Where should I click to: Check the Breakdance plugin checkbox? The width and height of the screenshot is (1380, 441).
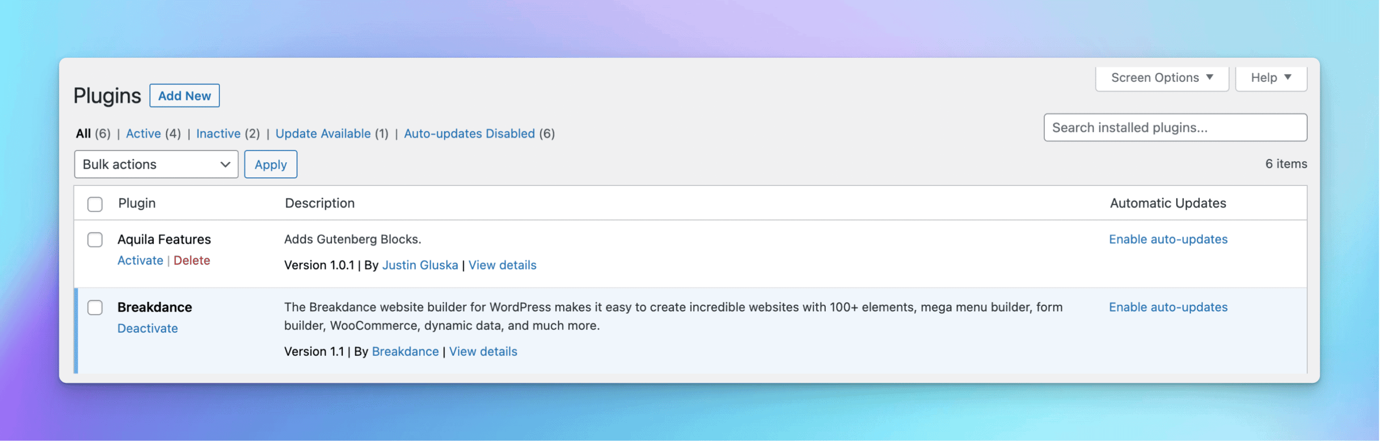[x=95, y=308]
